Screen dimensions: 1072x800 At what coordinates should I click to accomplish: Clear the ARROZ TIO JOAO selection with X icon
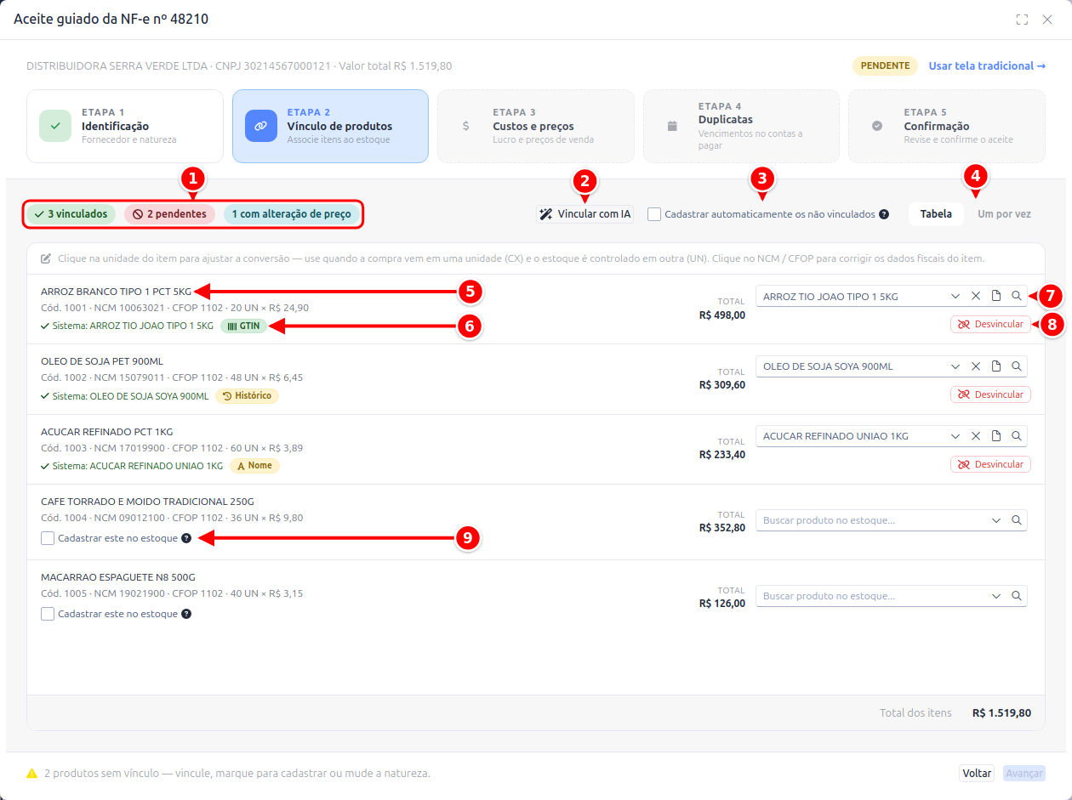tap(976, 296)
